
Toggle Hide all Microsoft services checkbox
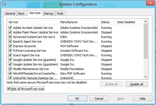[x=8, y=89]
